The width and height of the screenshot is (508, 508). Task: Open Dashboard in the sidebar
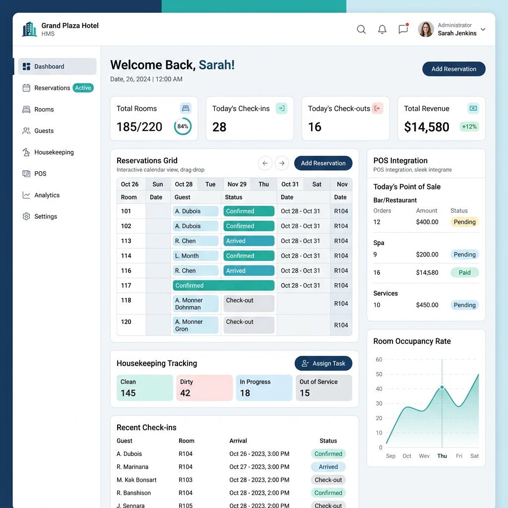coord(58,66)
